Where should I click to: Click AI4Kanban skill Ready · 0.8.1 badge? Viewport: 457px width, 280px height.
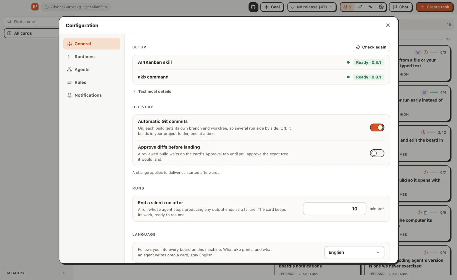click(x=368, y=62)
